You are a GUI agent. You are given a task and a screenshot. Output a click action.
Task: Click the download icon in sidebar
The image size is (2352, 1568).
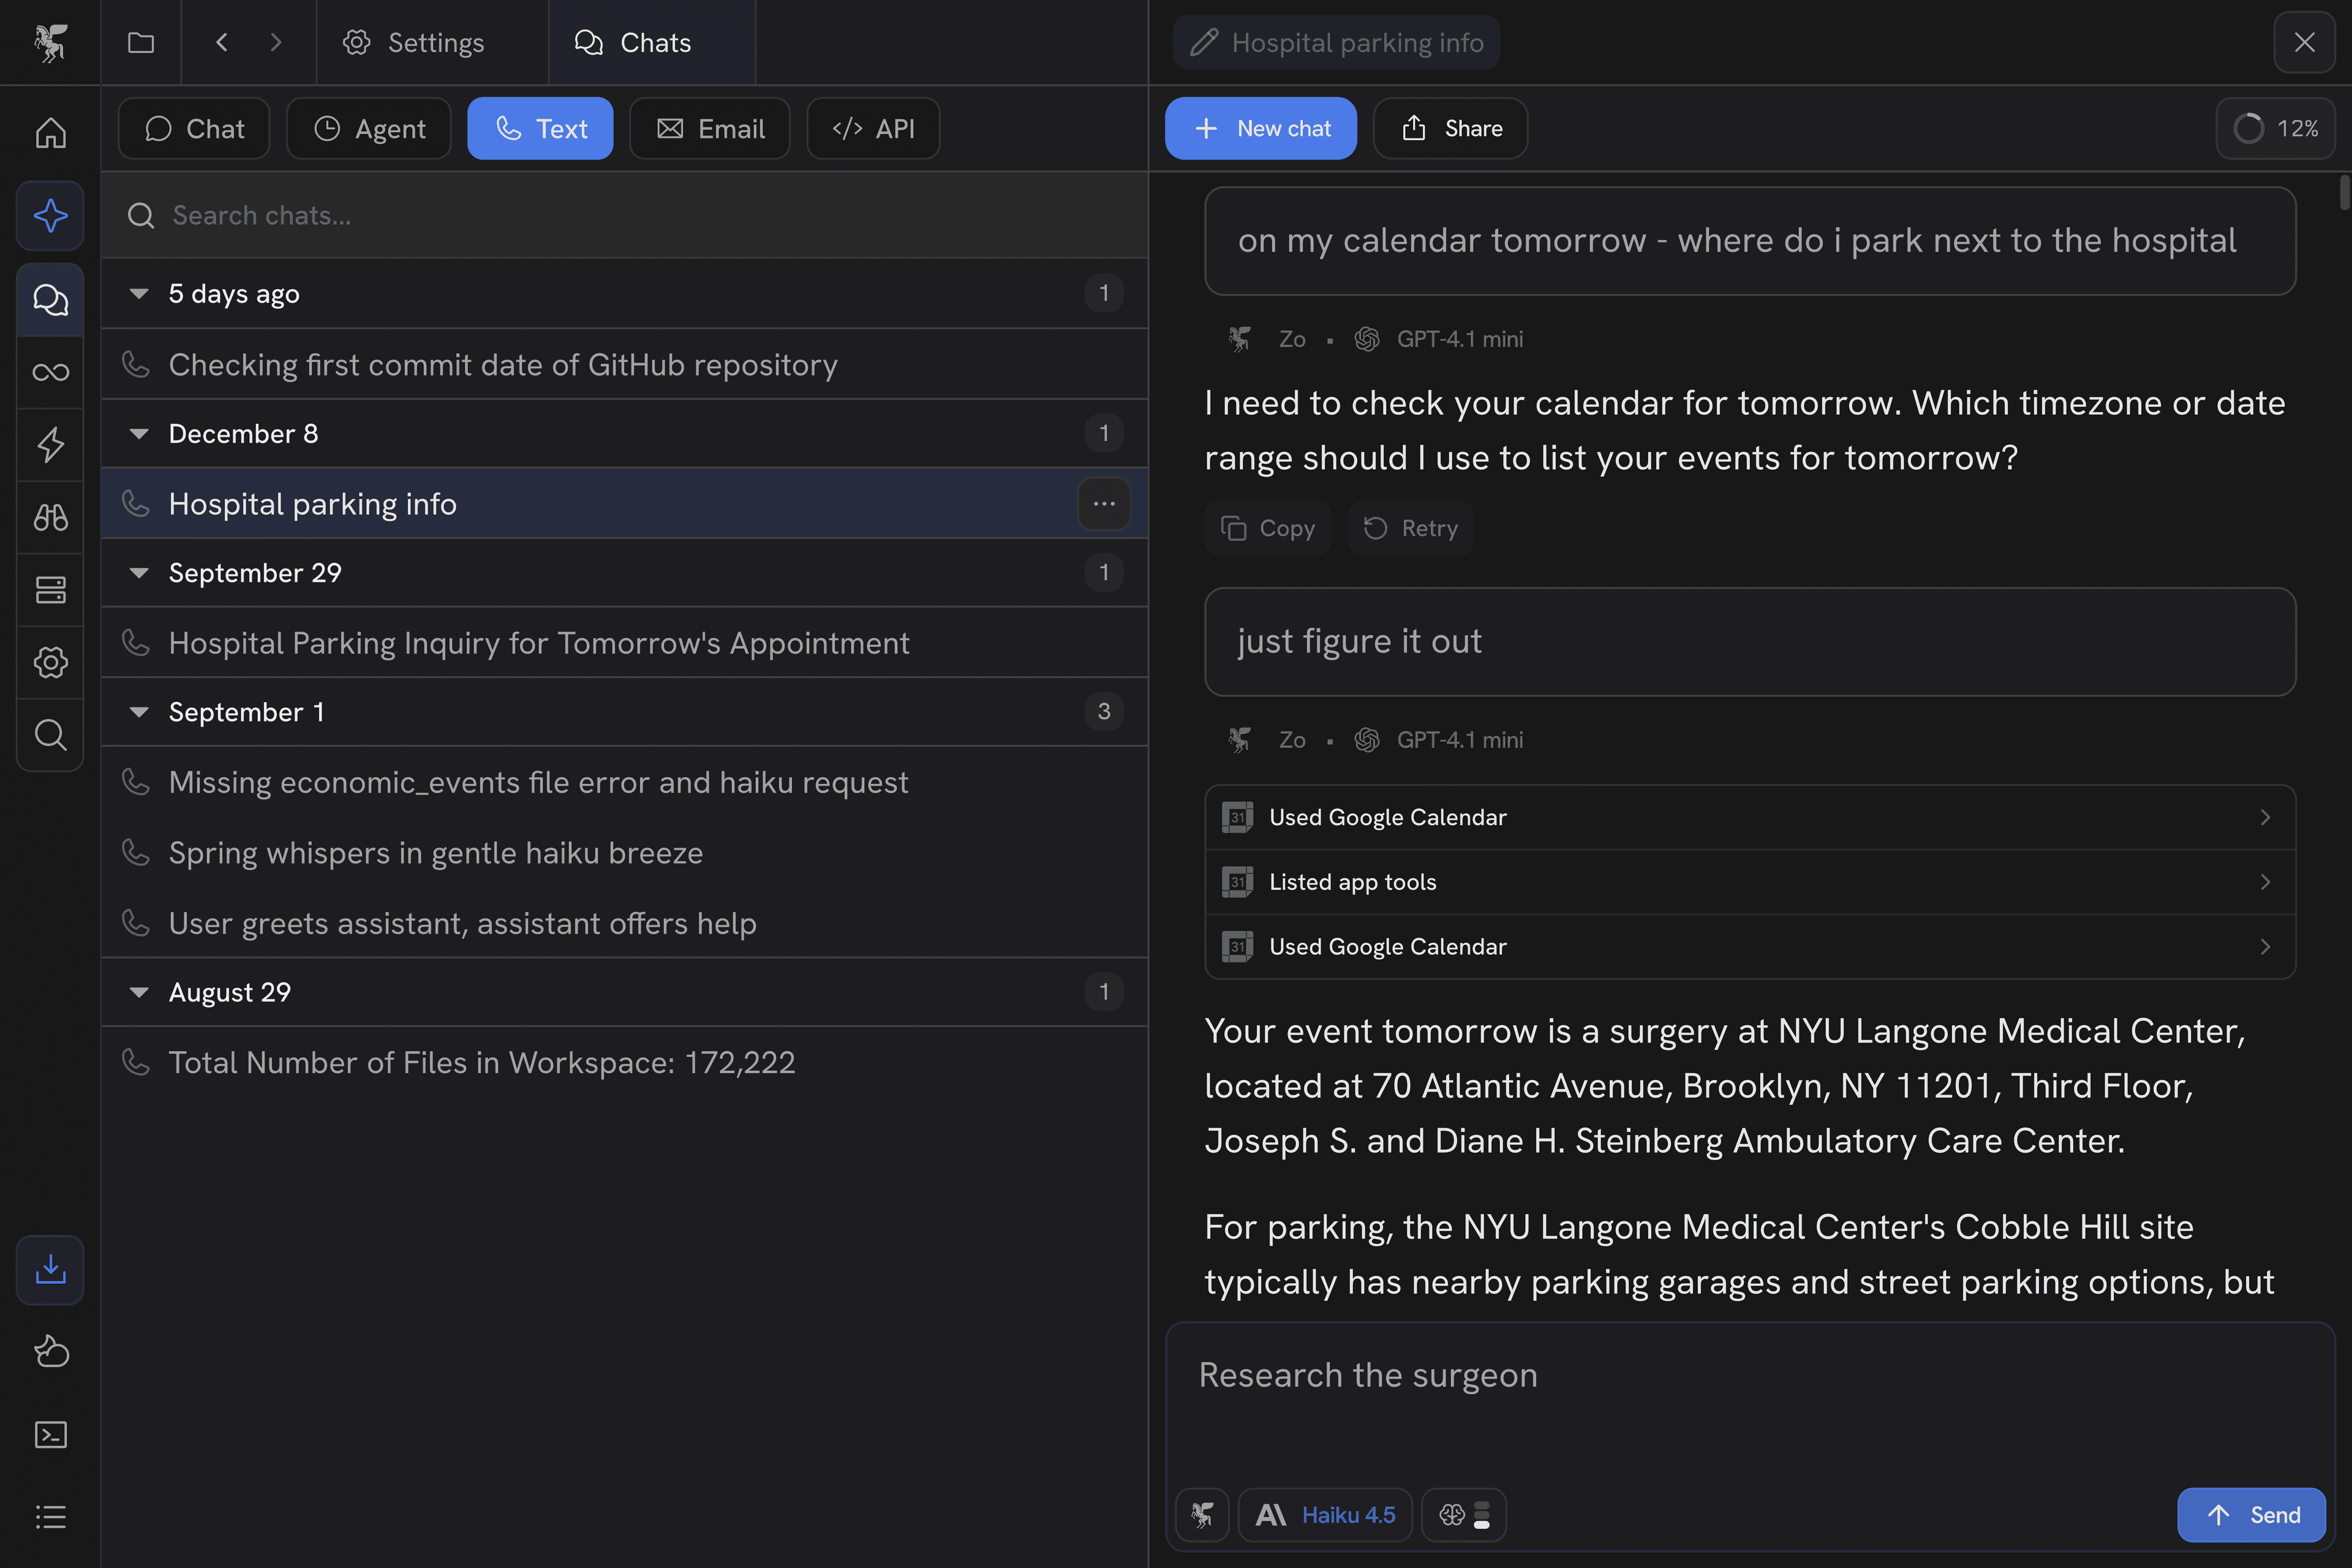(x=50, y=1270)
